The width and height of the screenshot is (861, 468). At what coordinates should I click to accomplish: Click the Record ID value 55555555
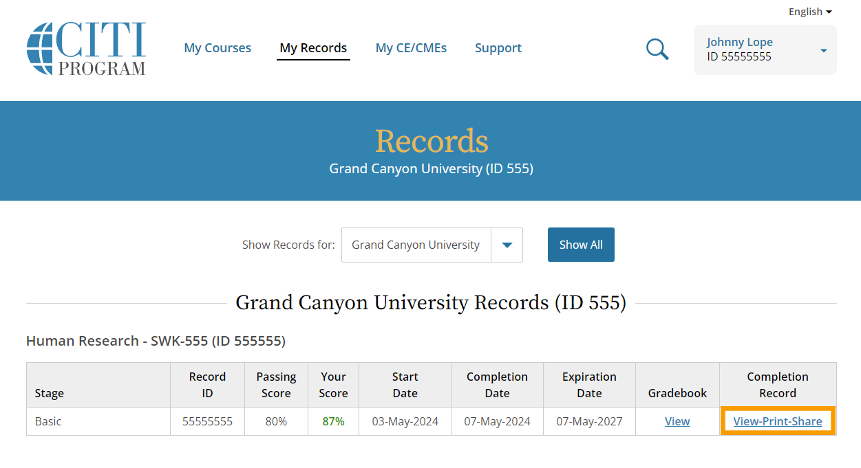click(x=207, y=421)
